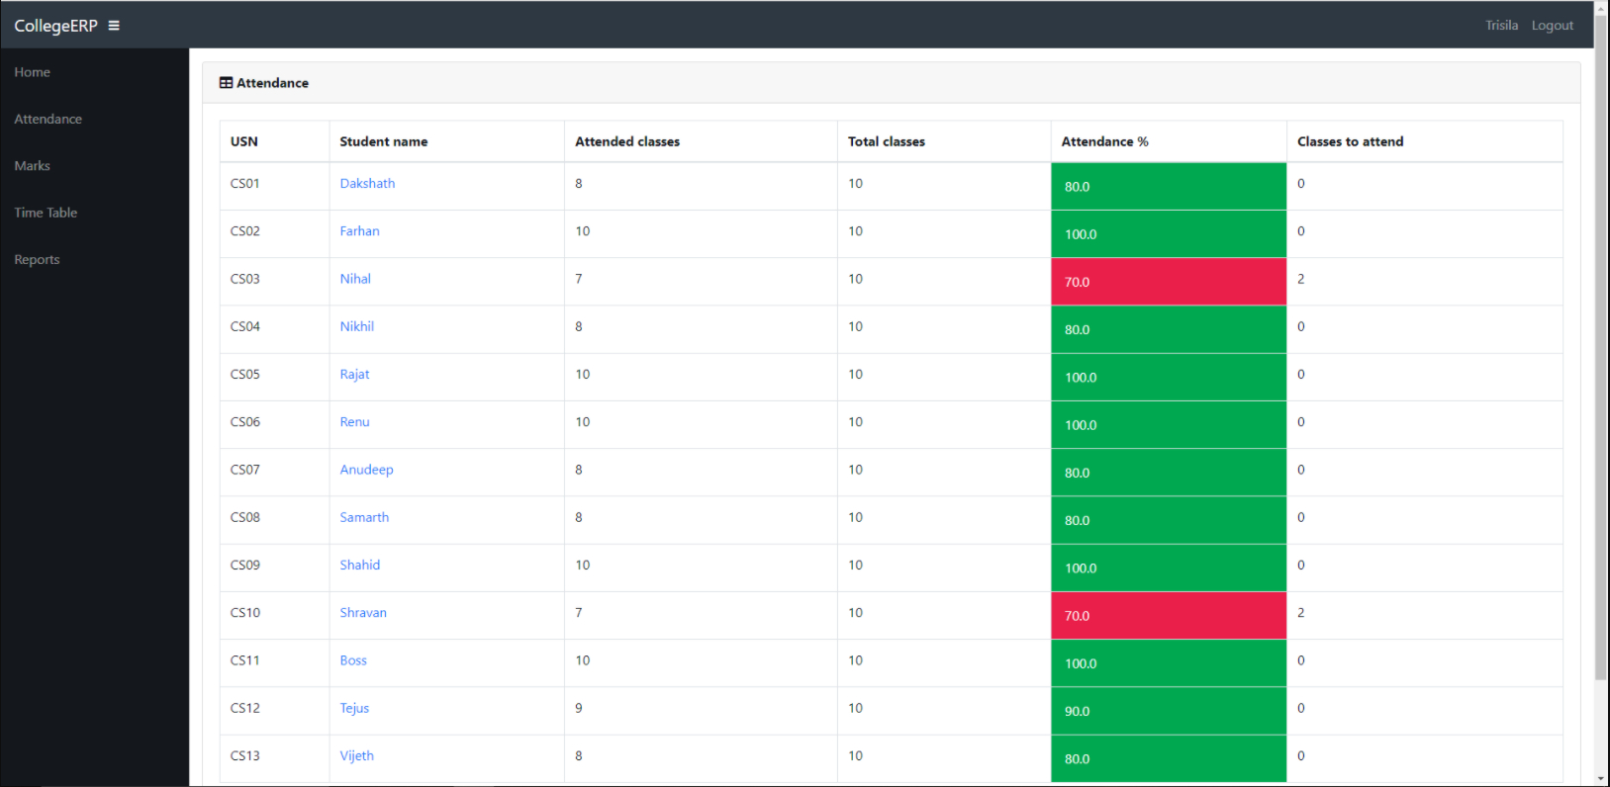Select the CS10 USN cell

tap(274, 615)
